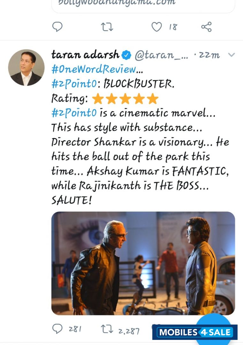This screenshot has width=243, height=345.
Task: Click the 2,287 retweet count
Action: pyautogui.click(x=129, y=331)
